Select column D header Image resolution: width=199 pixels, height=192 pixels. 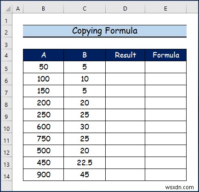pos(125,9)
